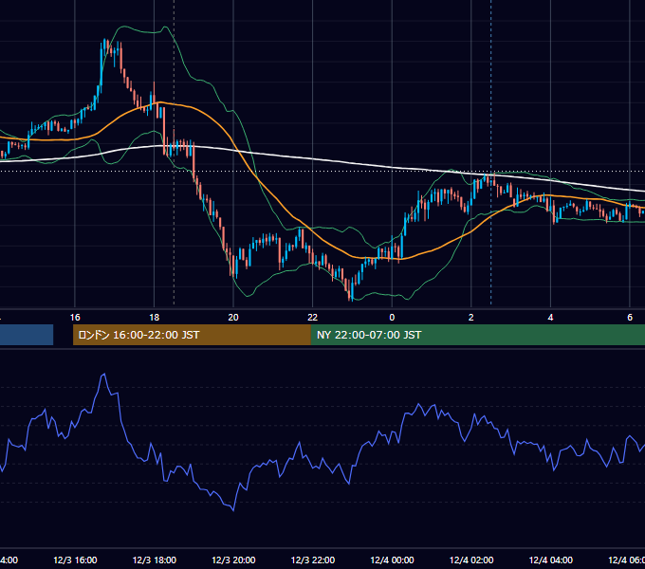
Task: Click the 4 hour label on price chart axis
Action: pyautogui.click(x=550, y=318)
